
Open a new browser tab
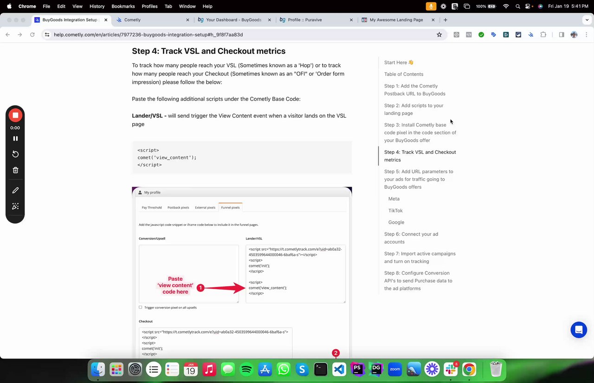pyautogui.click(x=445, y=20)
